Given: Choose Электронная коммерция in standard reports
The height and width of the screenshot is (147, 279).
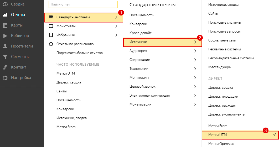Looking at the screenshot, I should pos(149,96).
